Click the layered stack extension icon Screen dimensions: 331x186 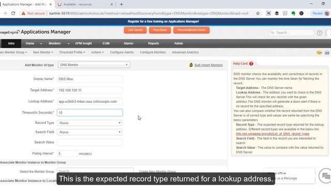(277, 13)
